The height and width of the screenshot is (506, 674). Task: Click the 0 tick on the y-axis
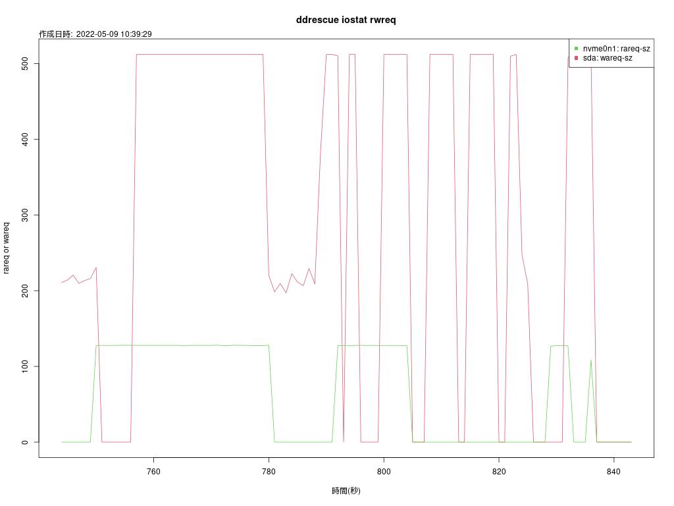pyautogui.click(x=24, y=442)
